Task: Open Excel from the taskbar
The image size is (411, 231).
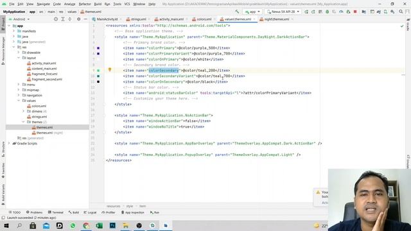Action: click(x=100, y=225)
